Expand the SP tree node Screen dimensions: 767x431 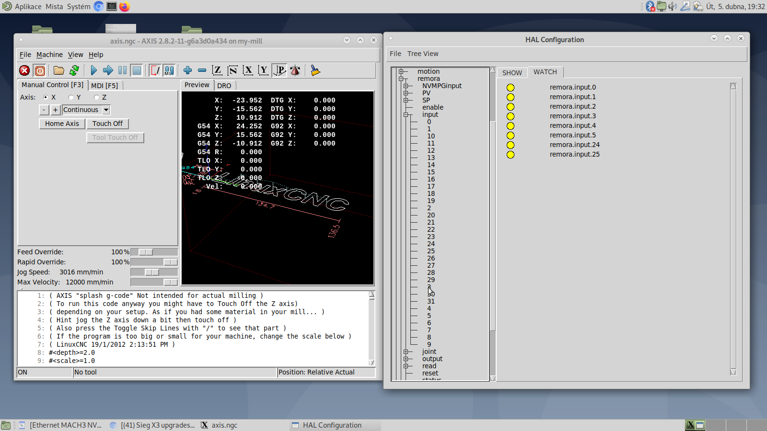pyautogui.click(x=406, y=101)
